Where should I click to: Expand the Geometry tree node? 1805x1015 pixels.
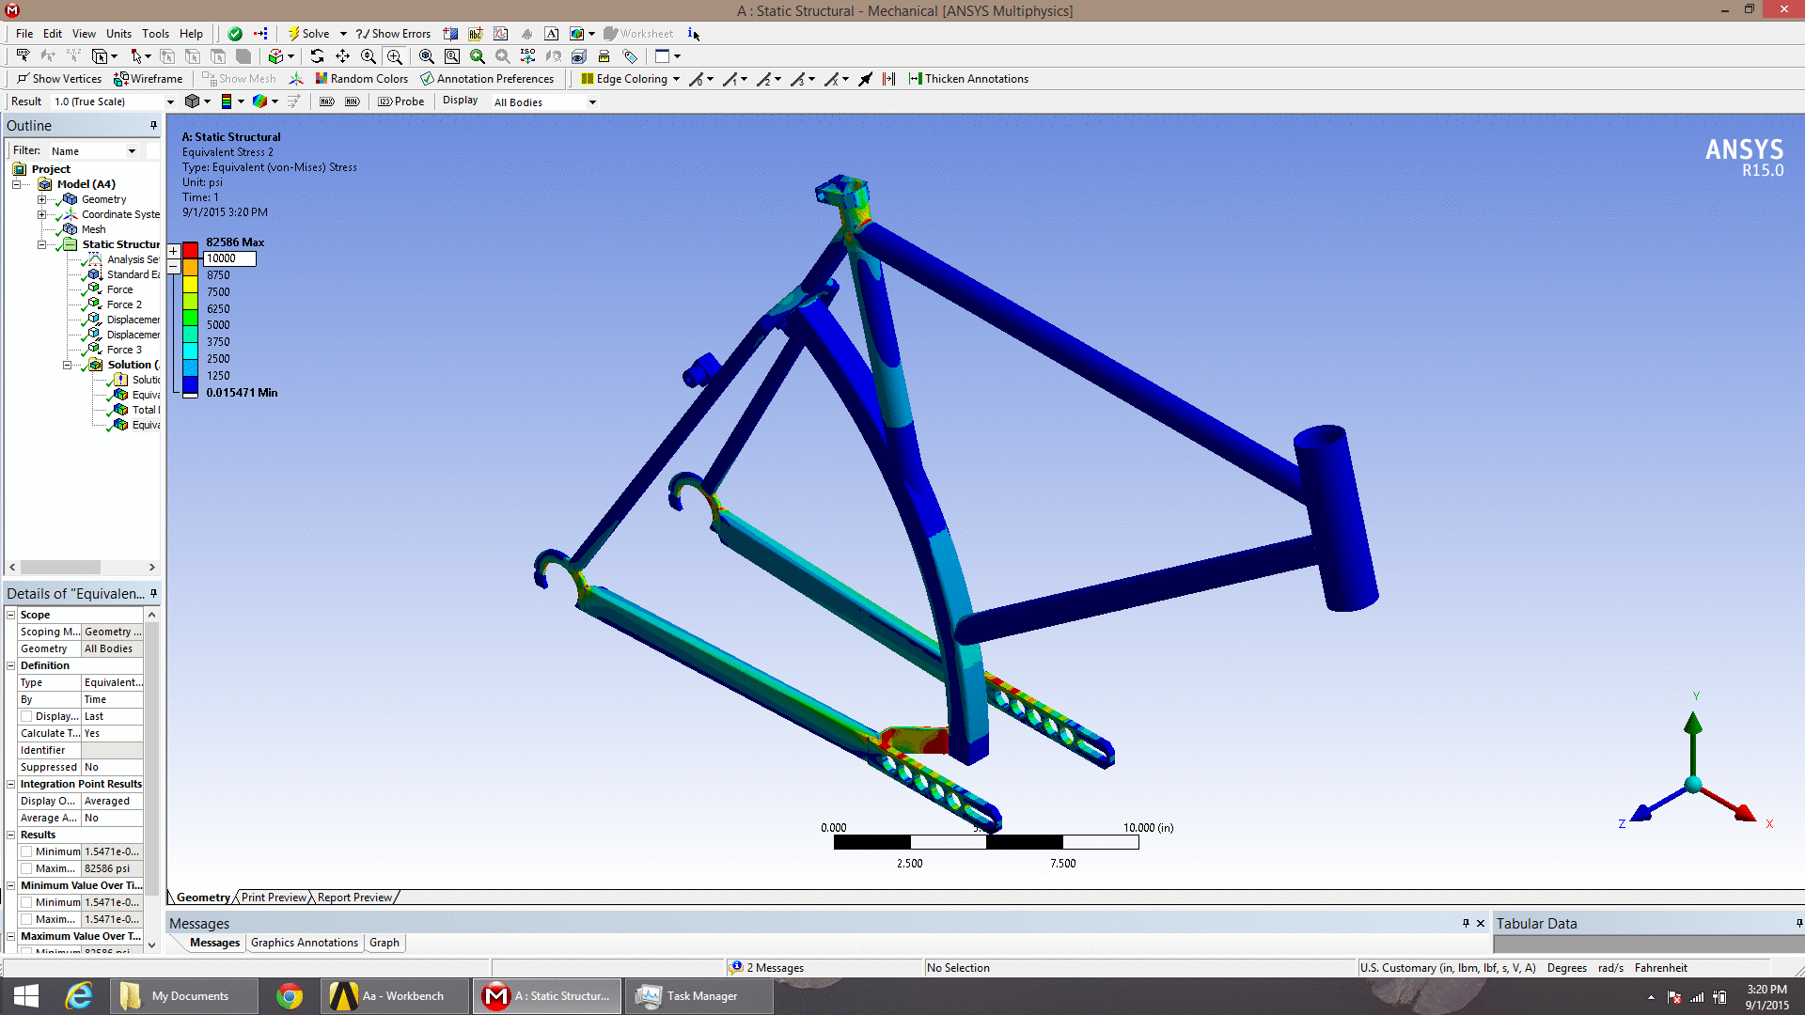click(x=41, y=199)
